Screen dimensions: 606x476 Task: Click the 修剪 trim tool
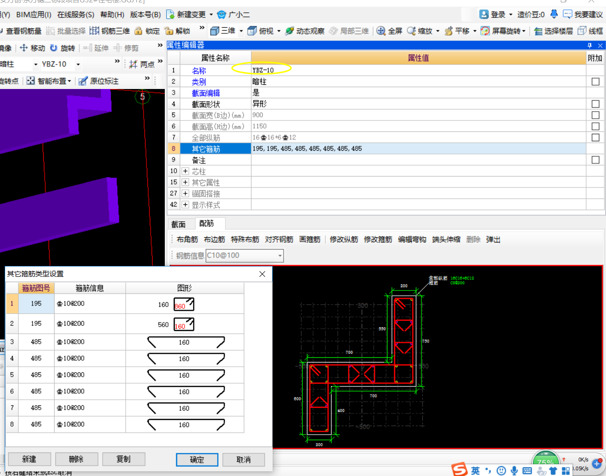point(126,48)
